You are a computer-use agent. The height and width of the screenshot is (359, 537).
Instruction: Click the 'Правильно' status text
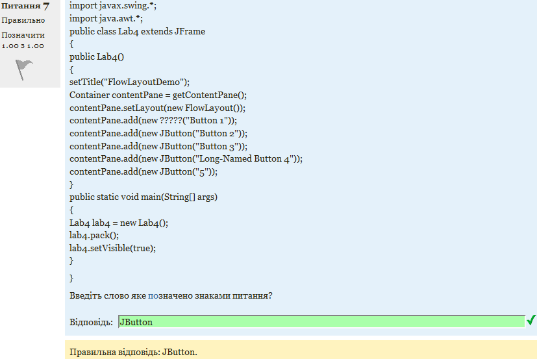(23, 20)
